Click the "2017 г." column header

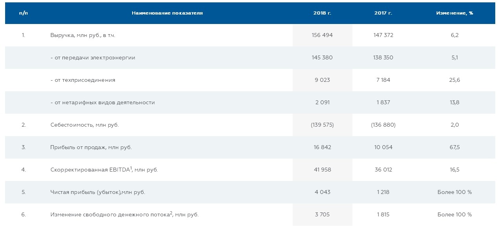(383, 13)
